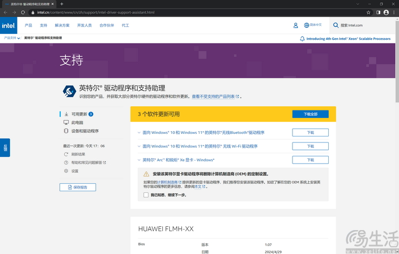The height and width of the screenshot is (254, 399).
Task: Click the 保存报告 button
Action: pos(78,187)
